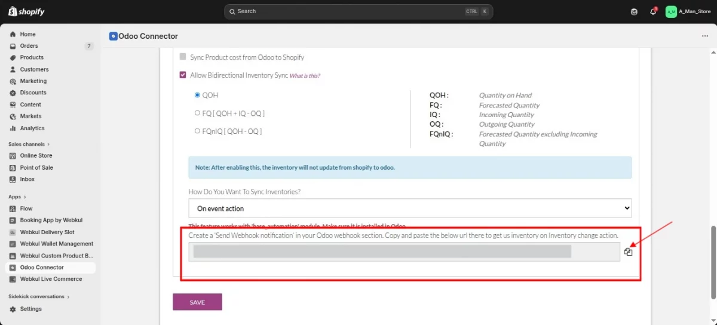
Task: Click the Orders count badge 7
Action: pyautogui.click(x=89, y=46)
